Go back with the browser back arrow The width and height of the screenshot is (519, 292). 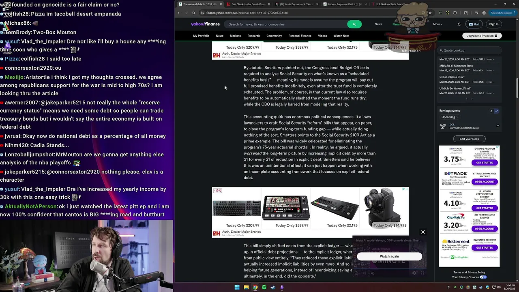[x=179, y=13]
